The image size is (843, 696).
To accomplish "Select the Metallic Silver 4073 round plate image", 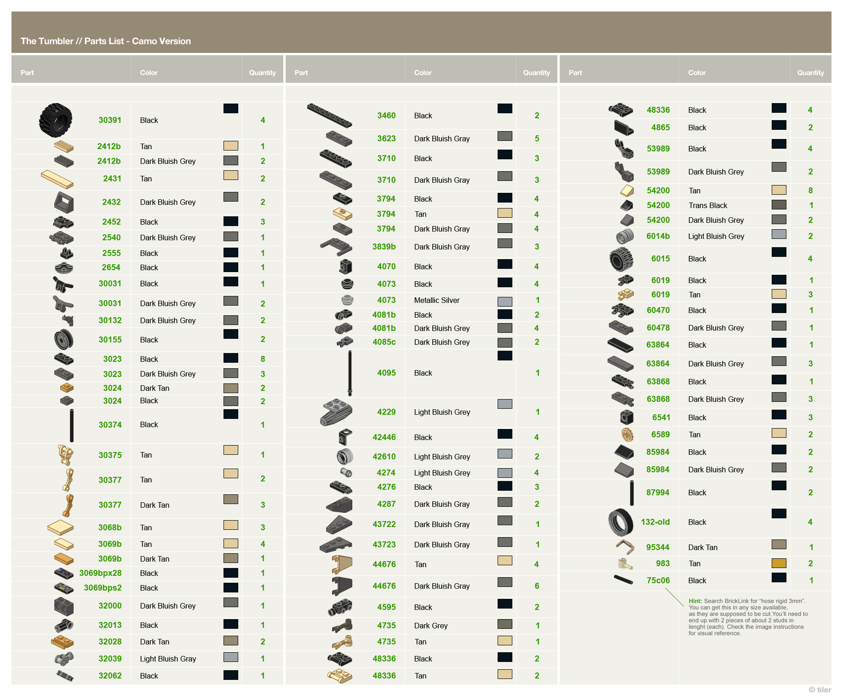I will pyautogui.click(x=347, y=300).
